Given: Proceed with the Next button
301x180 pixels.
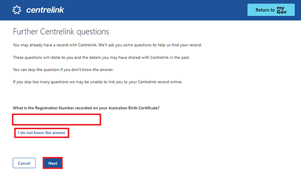Looking at the screenshot, I should tap(53, 163).
